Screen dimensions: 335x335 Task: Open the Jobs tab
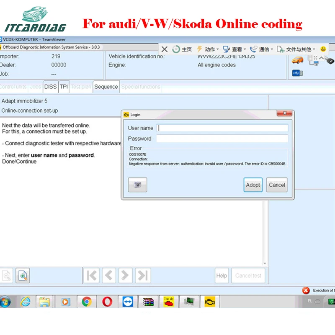tap(36, 87)
